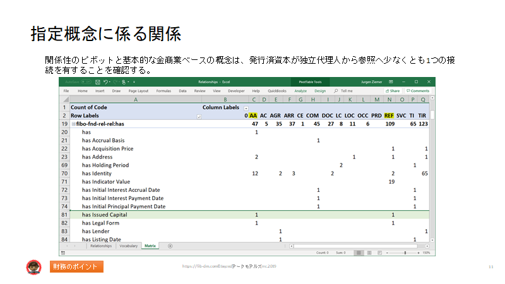Image resolution: width=505 pixels, height=284 pixels.
Task: Switch to the Vocabulary sheet tab
Action: tap(128, 246)
